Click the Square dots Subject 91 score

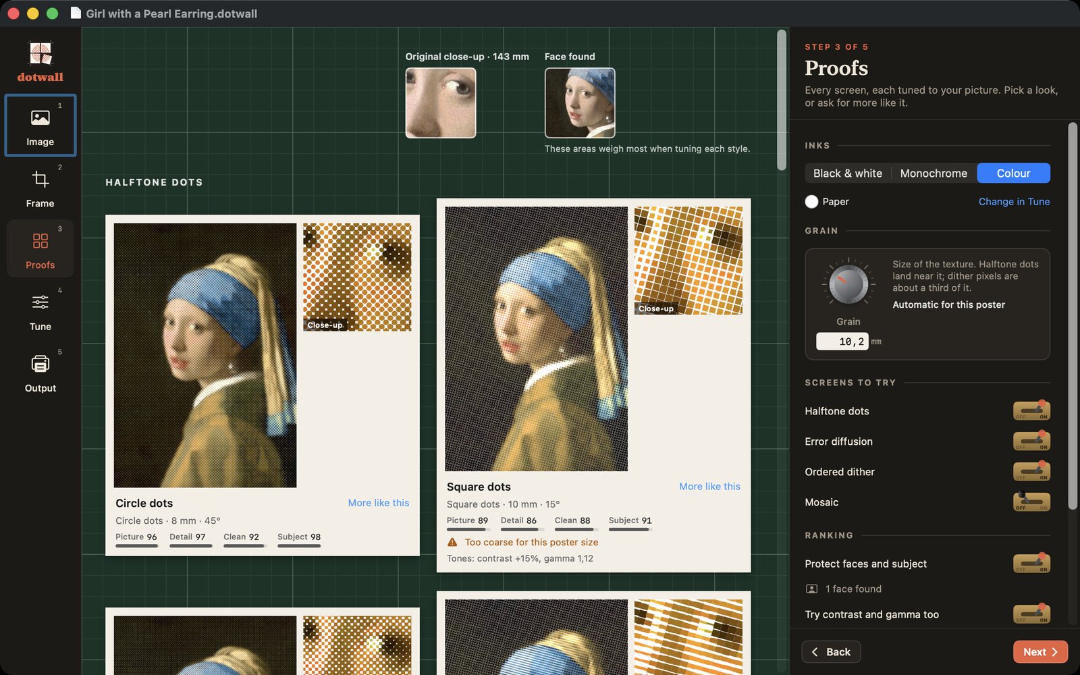click(x=630, y=522)
